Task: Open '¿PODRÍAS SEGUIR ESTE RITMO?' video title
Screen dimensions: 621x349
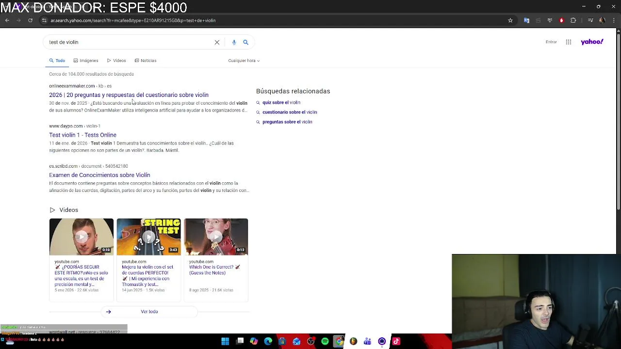Action: coord(81,276)
